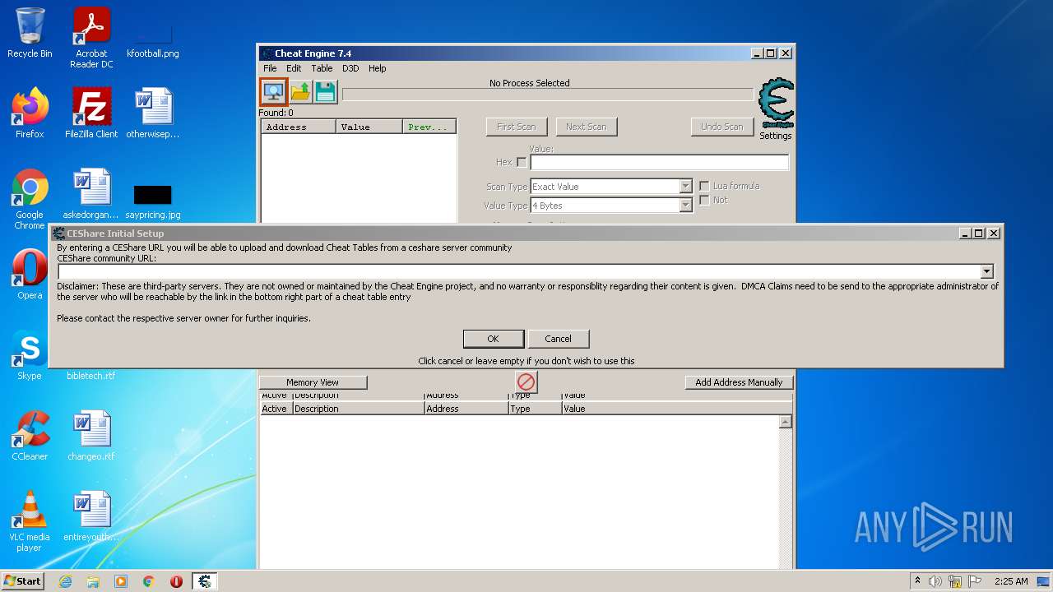Open cheat table folder icon
The height and width of the screenshot is (592, 1053).
coord(300,91)
